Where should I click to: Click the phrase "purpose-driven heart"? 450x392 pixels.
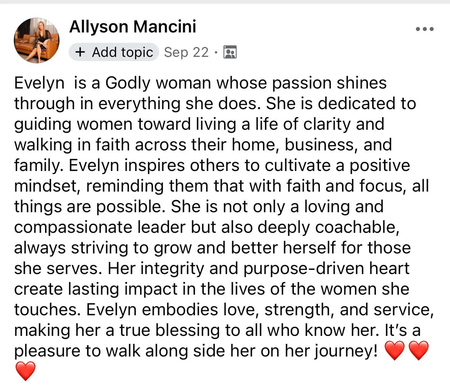(326, 269)
